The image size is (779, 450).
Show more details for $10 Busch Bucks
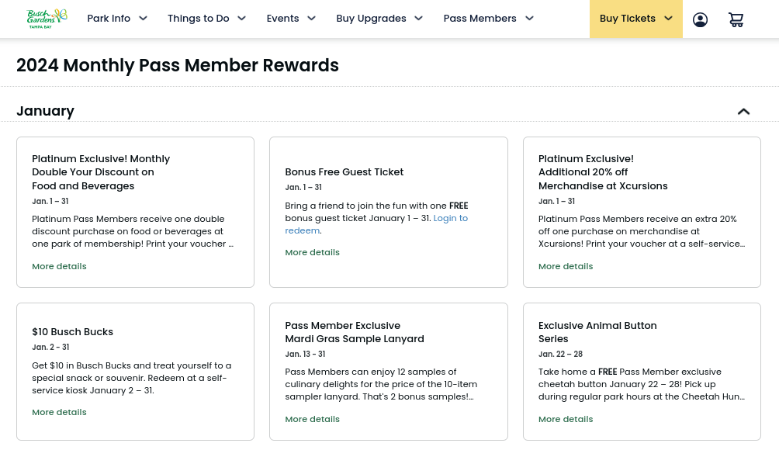(59, 412)
